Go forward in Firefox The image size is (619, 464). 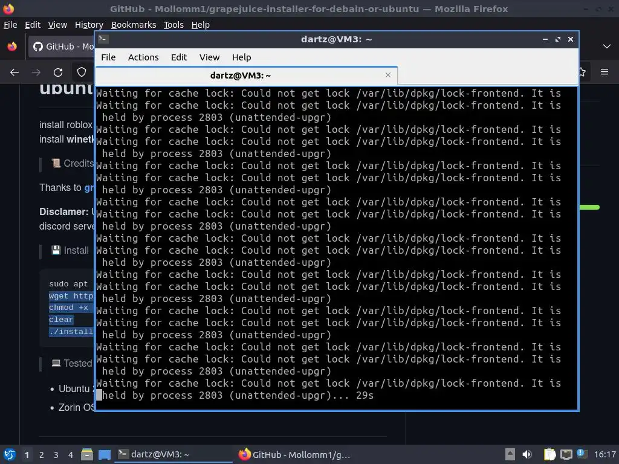[36, 72]
